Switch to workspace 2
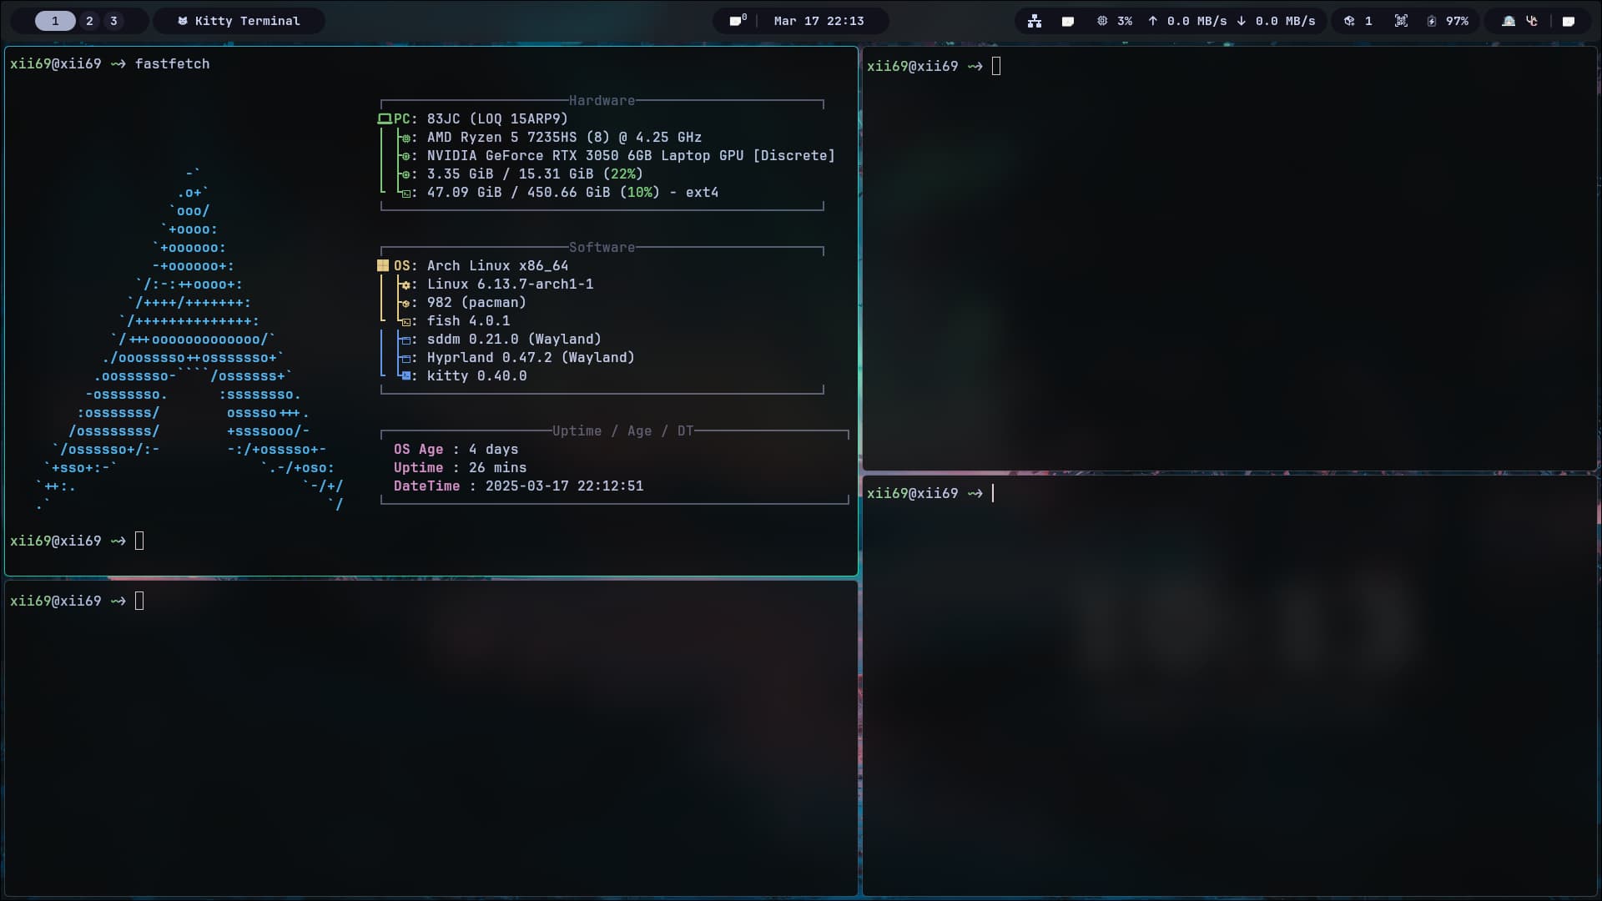 (x=89, y=21)
